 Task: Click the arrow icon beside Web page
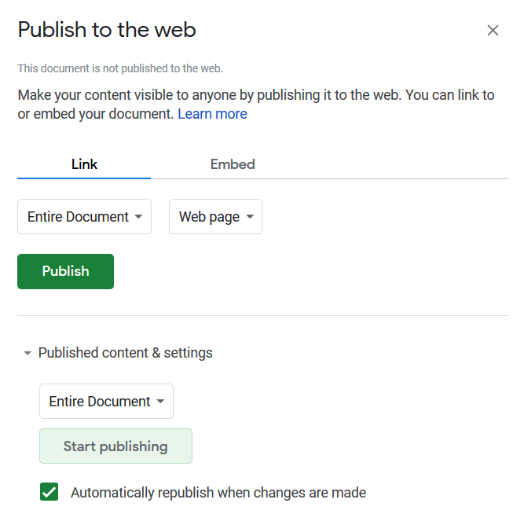click(x=250, y=217)
